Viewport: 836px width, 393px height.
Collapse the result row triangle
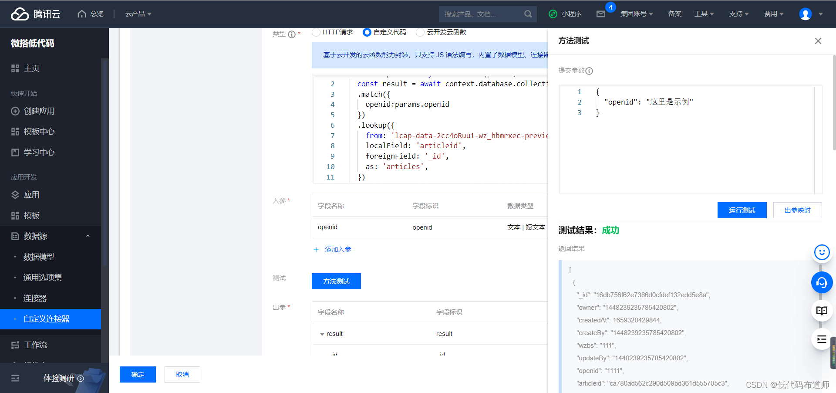322,334
